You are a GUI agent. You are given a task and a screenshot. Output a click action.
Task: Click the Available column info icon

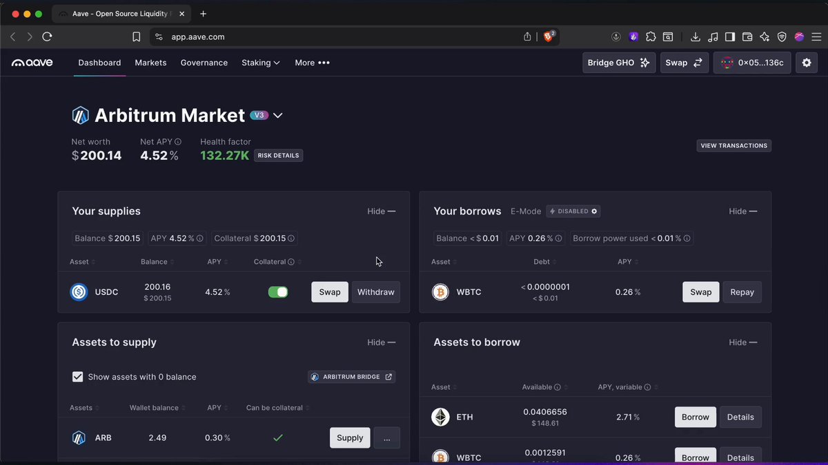point(558,387)
